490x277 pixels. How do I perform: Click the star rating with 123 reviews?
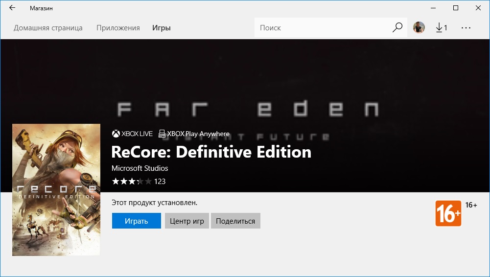click(139, 181)
